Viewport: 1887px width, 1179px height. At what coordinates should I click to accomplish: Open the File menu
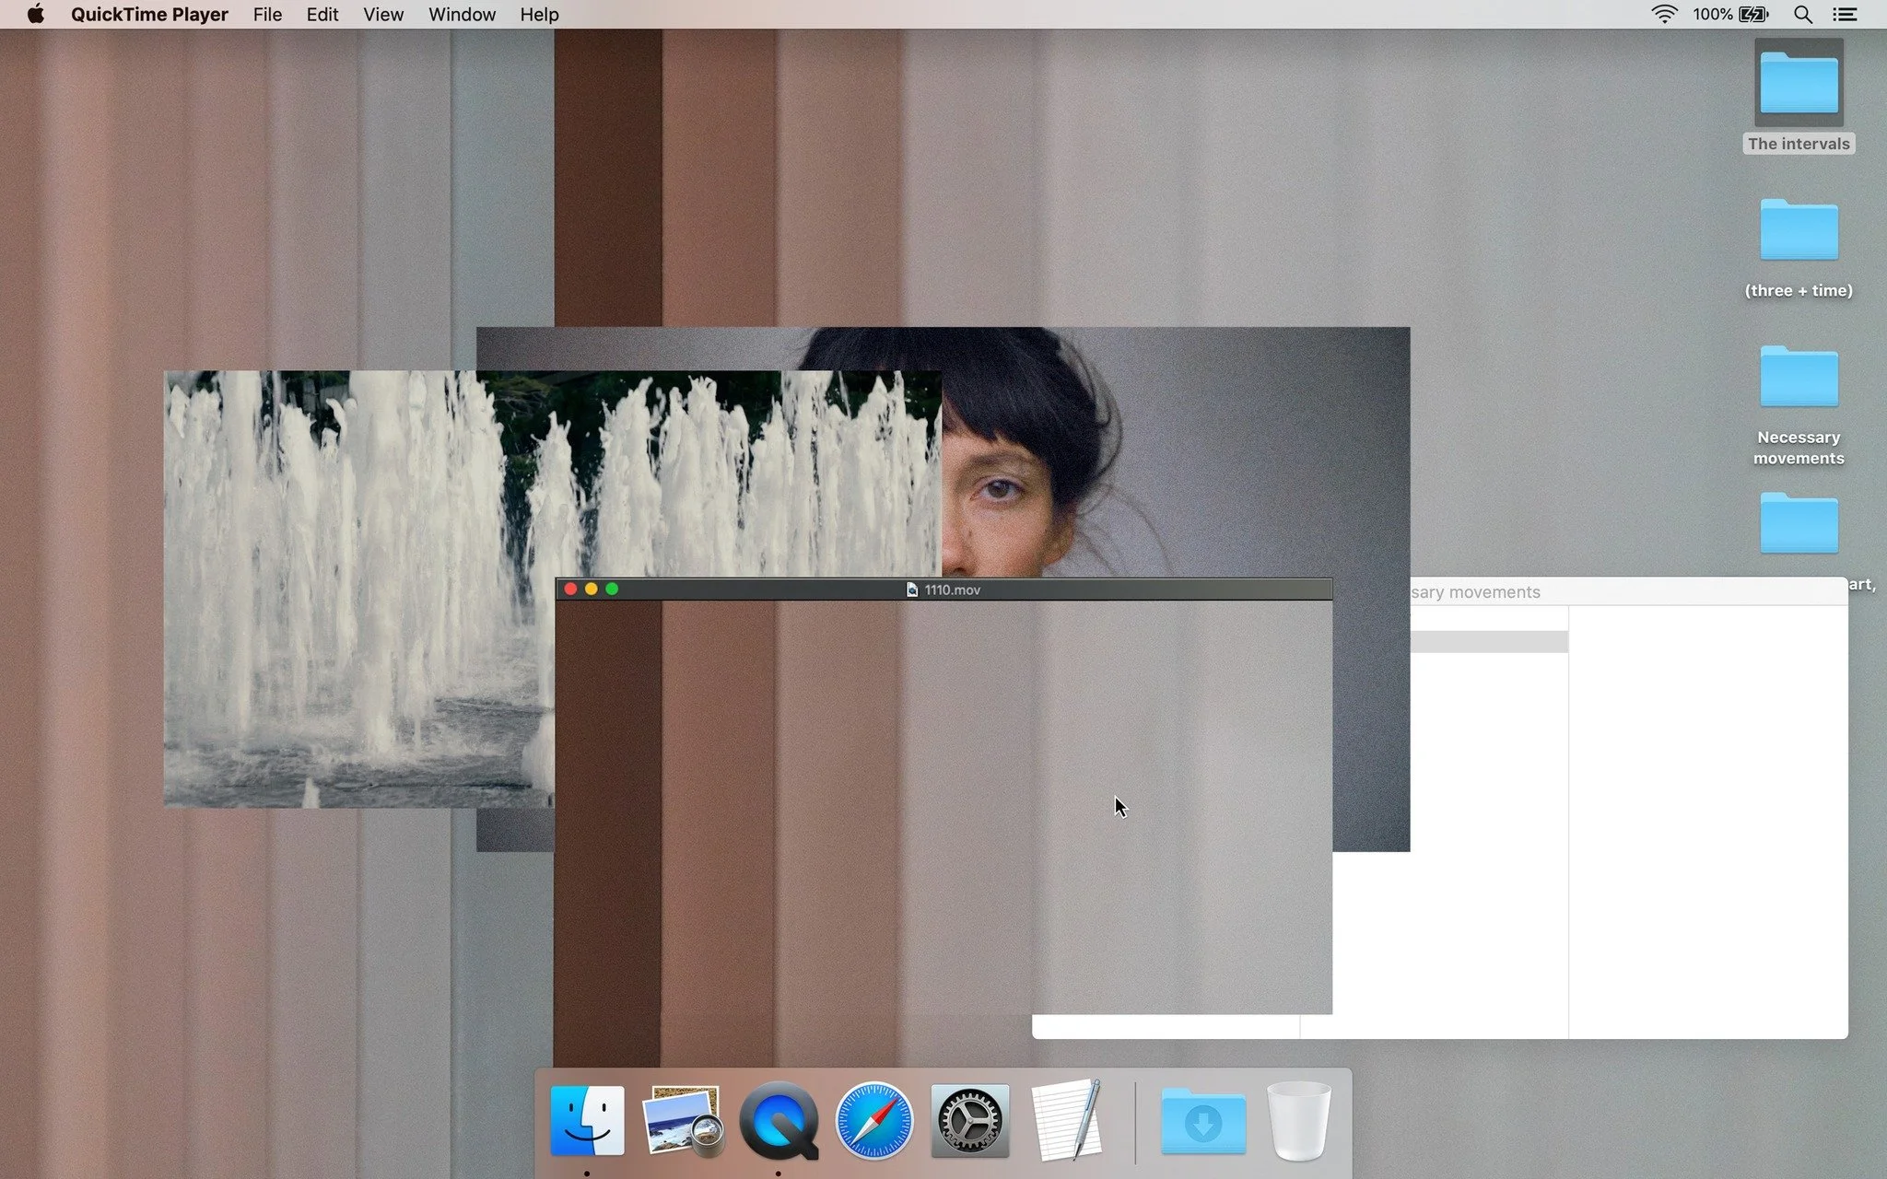[x=267, y=14]
